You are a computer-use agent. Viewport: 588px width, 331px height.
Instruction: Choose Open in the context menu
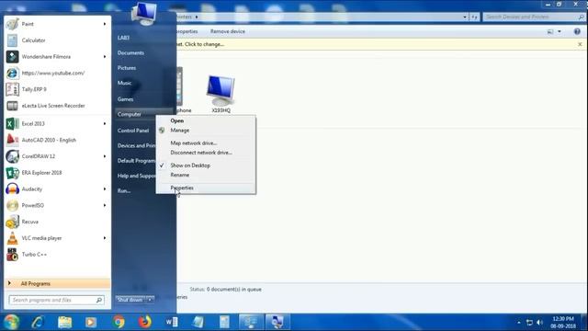pos(206,120)
